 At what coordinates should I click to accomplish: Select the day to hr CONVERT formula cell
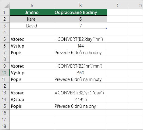[x=80, y=39]
